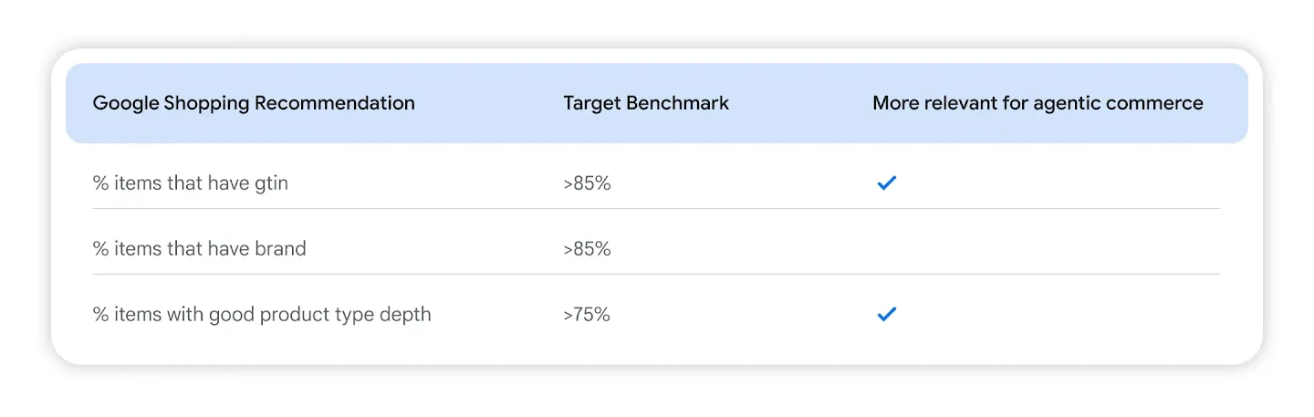Screen dimensions: 1314x417
Task: Click the word 'Google' in the table header
Action: (126, 103)
